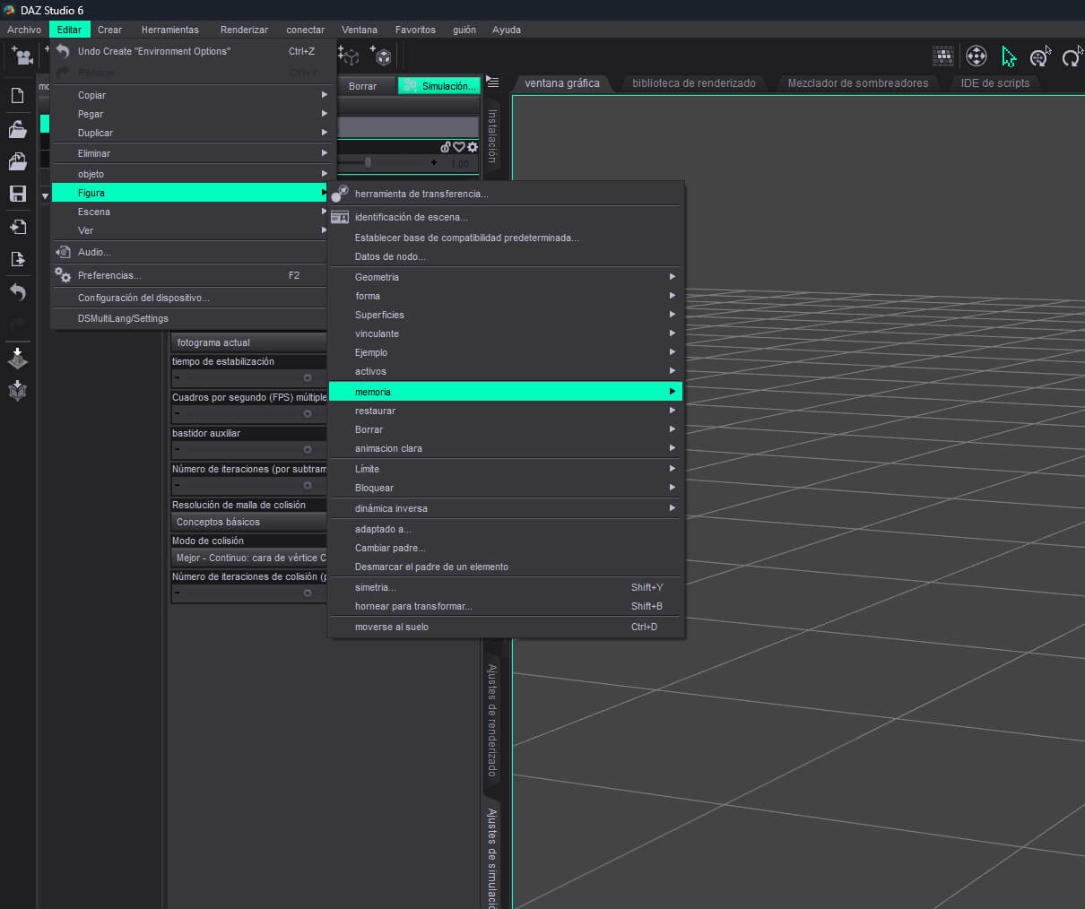This screenshot has width=1085, height=909.
Task: Open pane options menu icon beside Simulación
Action: click(492, 82)
